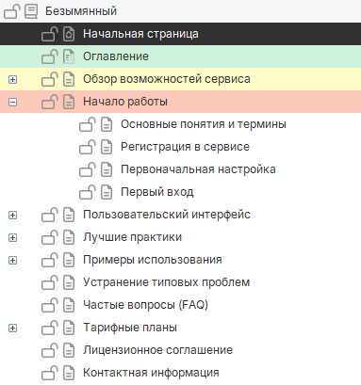
Task: Click the lock icon of Первоначальная настройка
Action: [88, 169]
